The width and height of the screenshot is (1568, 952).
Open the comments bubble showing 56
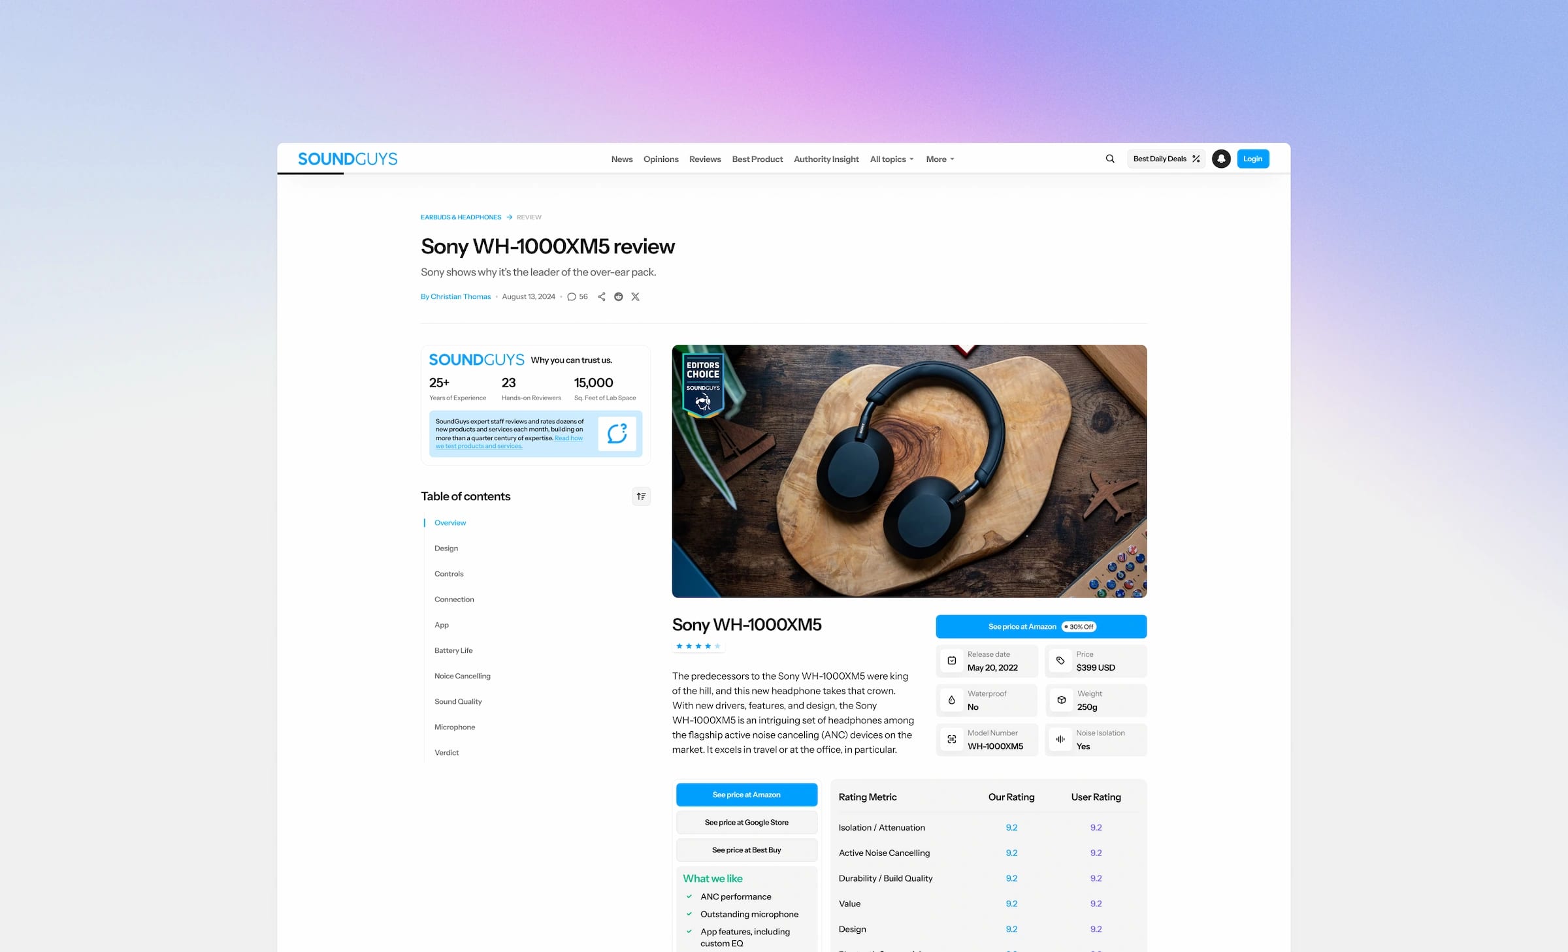pos(578,296)
